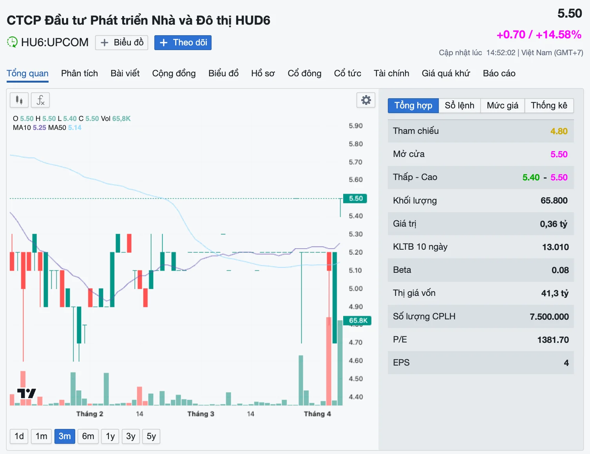Image resolution: width=590 pixels, height=454 pixels.
Task: Select the 1y time range
Action: [x=110, y=436]
